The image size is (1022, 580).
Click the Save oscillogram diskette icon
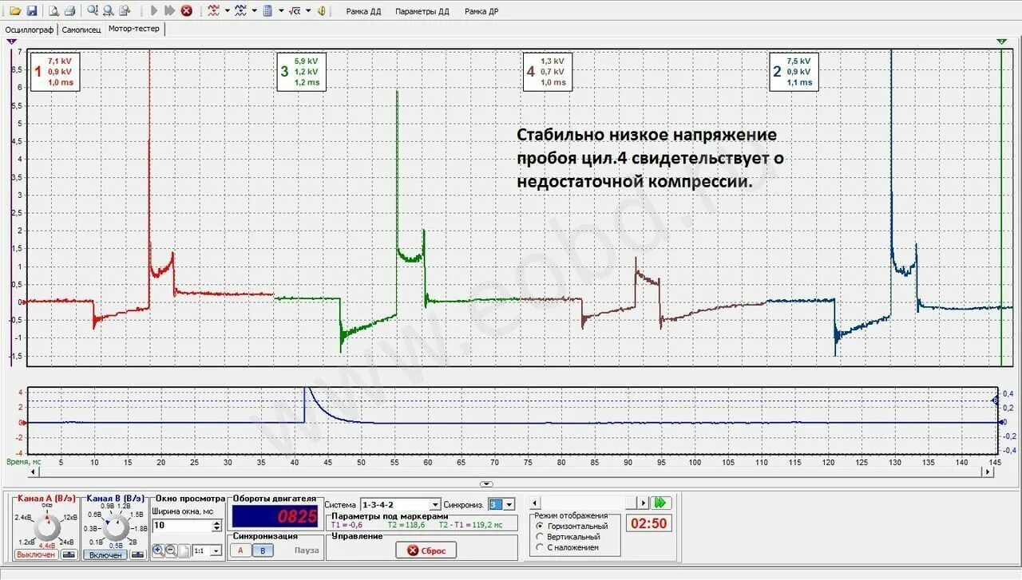[34, 10]
